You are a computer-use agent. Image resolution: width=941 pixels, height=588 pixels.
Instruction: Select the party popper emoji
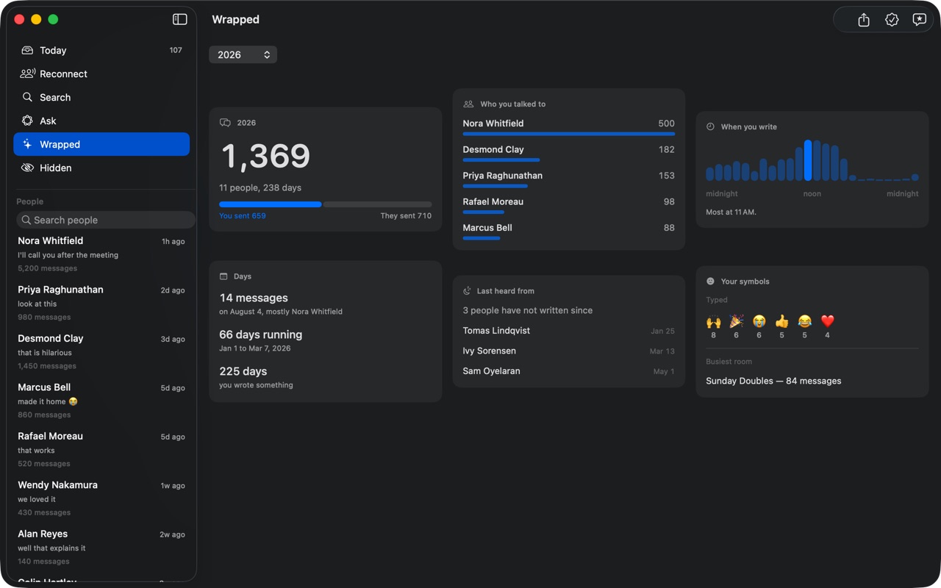click(736, 321)
